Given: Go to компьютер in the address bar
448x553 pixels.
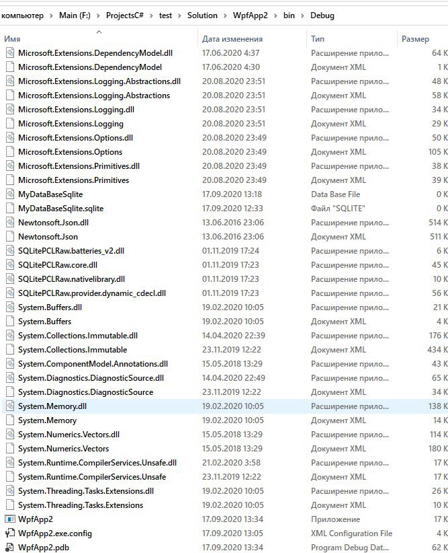Looking at the screenshot, I should (x=22, y=15).
